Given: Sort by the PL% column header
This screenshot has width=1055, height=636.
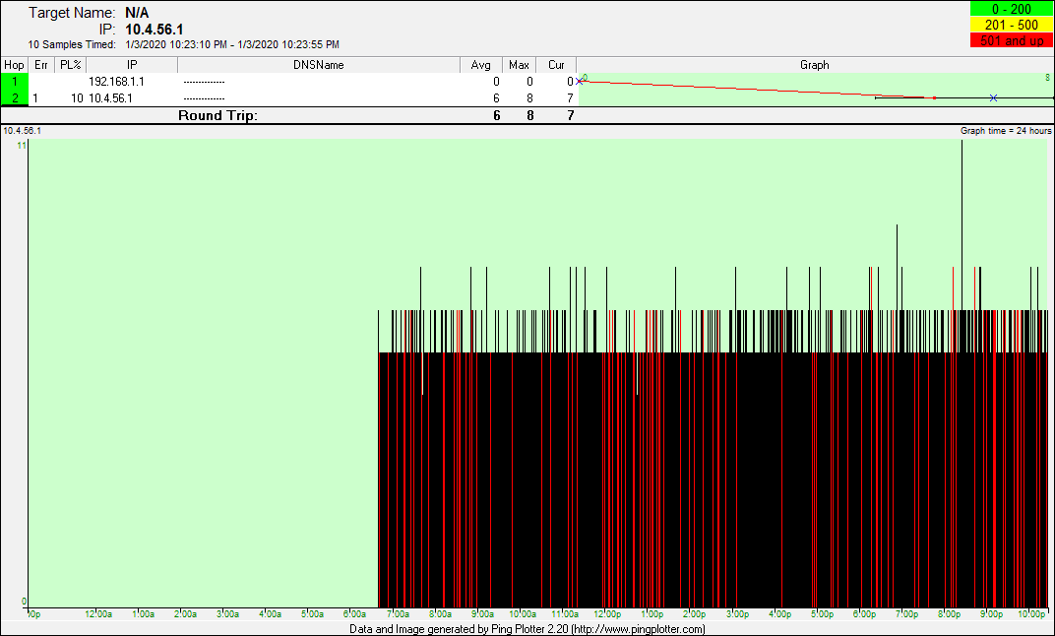Looking at the screenshot, I should coord(70,65).
